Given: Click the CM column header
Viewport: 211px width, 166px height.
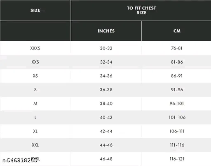Looking at the screenshot, I should [177, 31].
